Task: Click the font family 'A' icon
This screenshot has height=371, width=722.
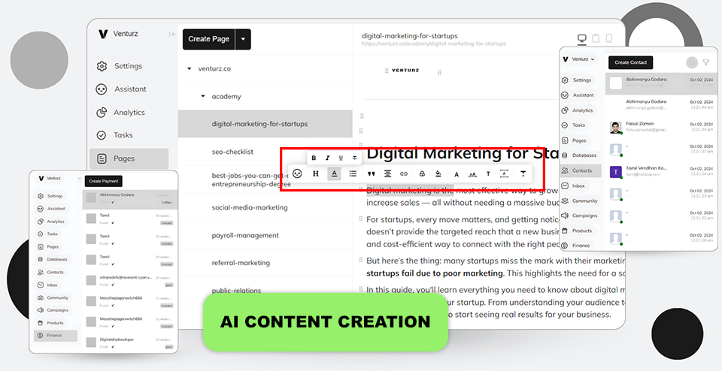Action: (457, 173)
